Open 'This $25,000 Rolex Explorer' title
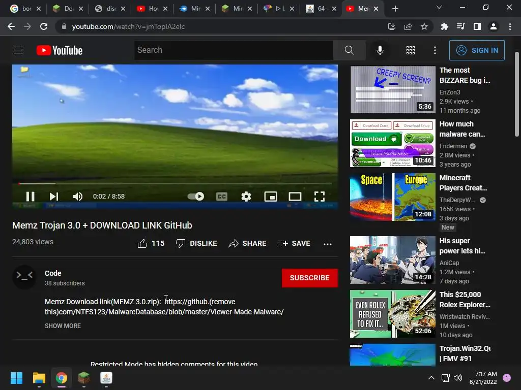The image size is (521, 390). click(465, 300)
